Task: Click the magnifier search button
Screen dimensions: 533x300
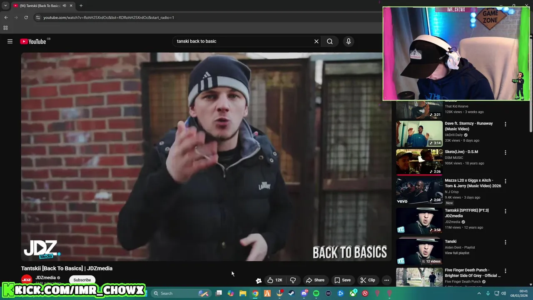Action: point(330,41)
